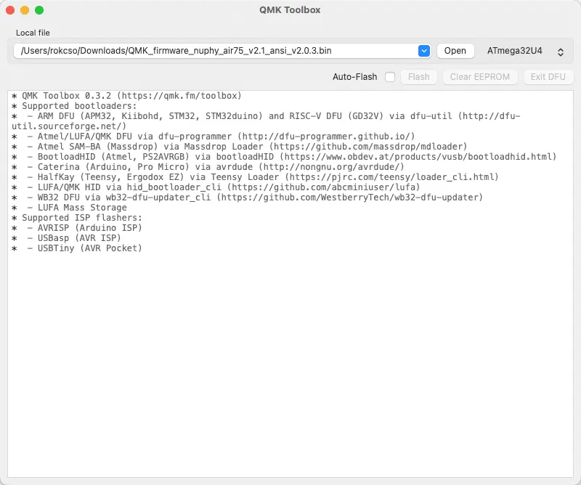Image resolution: width=581 pixels, height=485 pixels.
Task: Expand the local file path dropdown arrow
Action: point(424,51)
